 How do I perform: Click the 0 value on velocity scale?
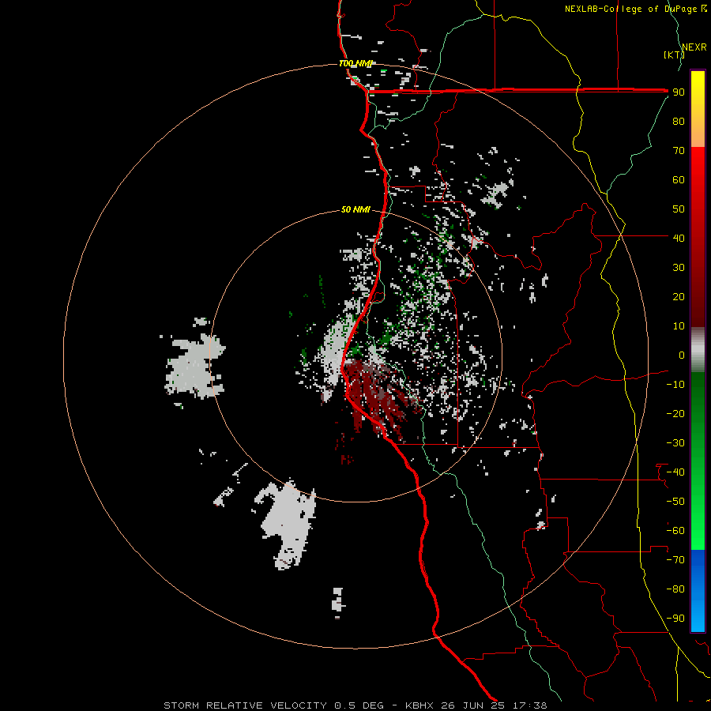tap(682, 355)
